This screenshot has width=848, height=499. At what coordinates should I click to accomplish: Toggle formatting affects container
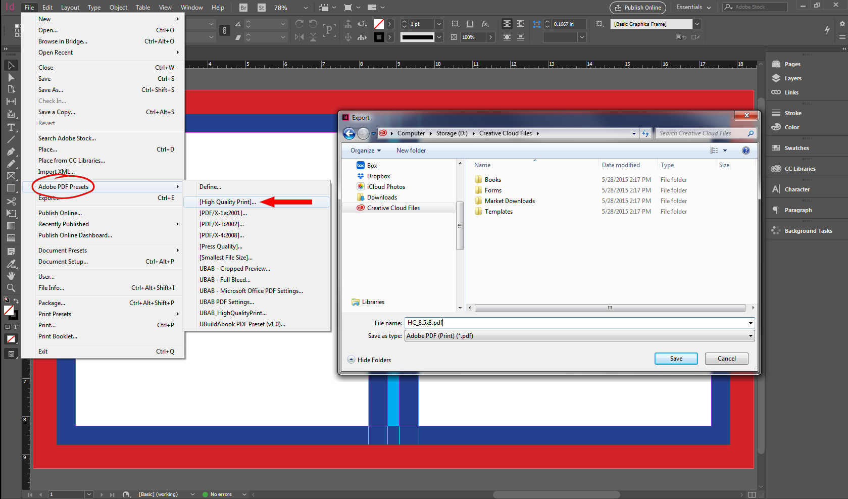tap(8, 327)
